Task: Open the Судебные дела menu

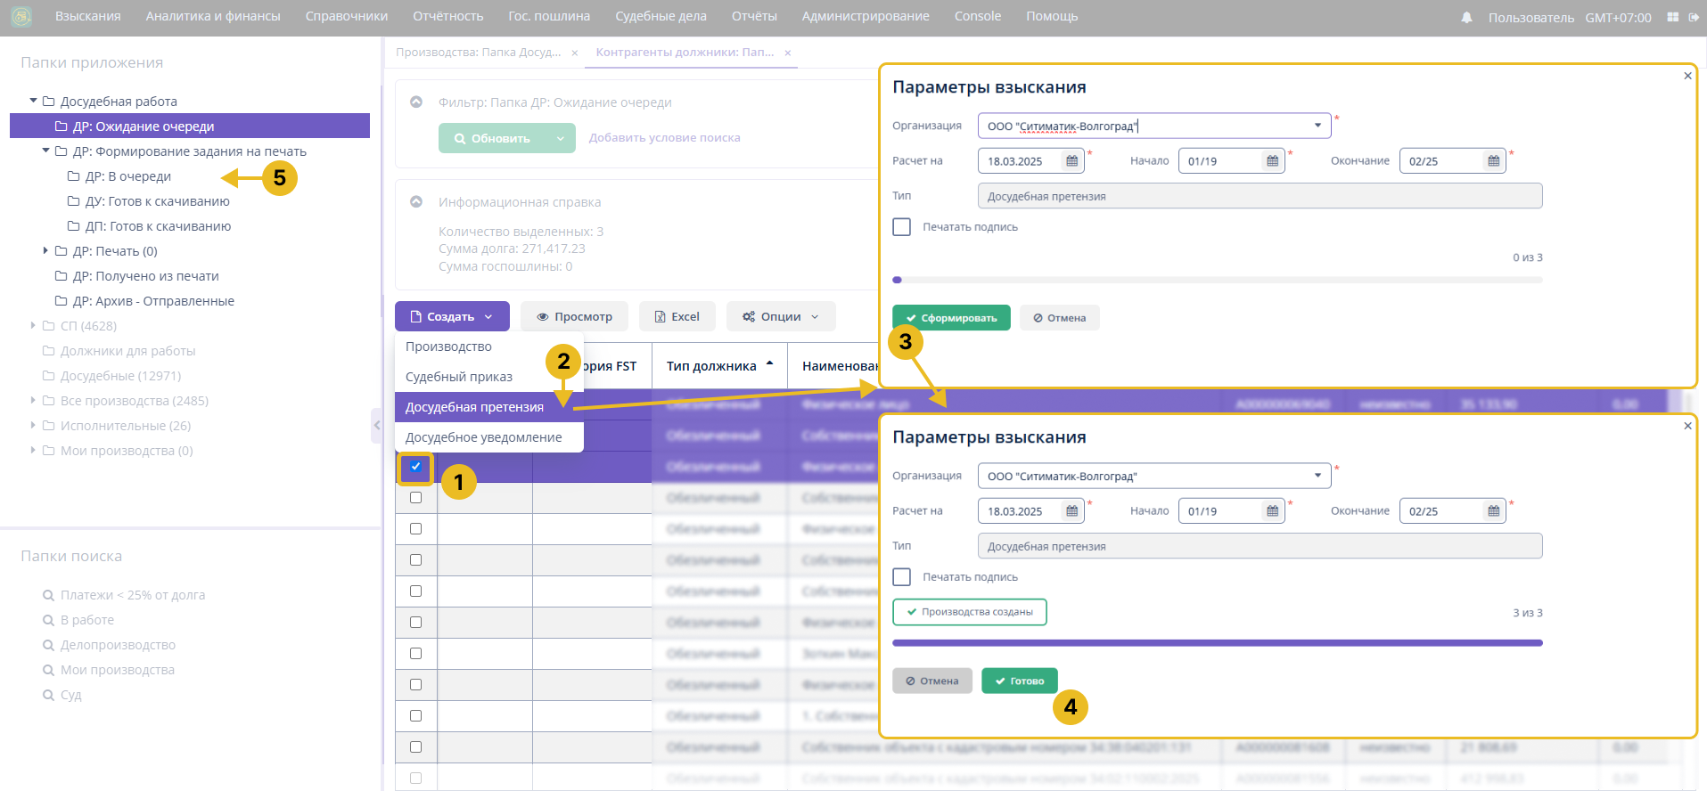Action: (661, 16)
